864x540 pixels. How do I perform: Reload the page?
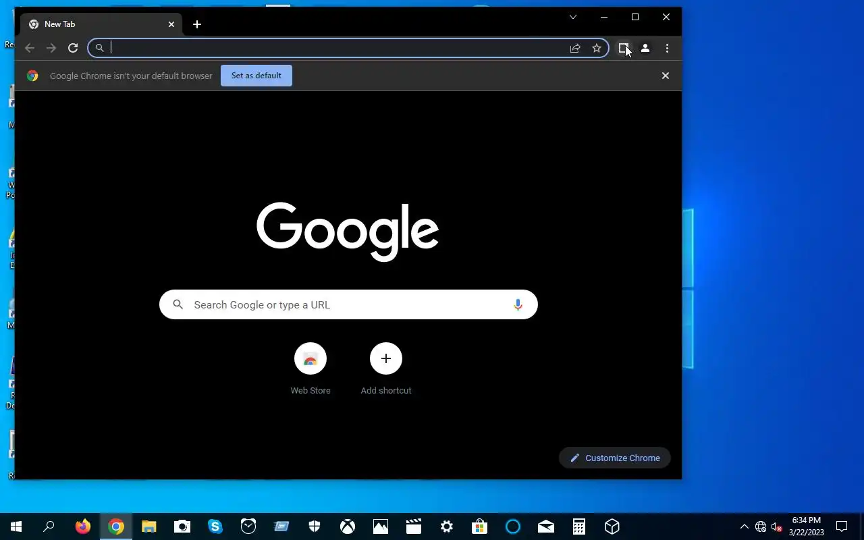[x=73, y=48]
